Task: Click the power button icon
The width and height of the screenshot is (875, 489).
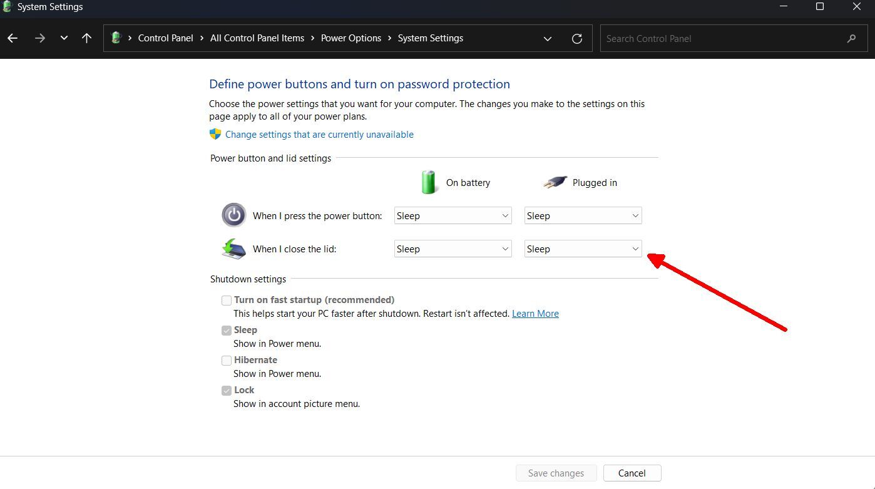Action: coord(234,215)
